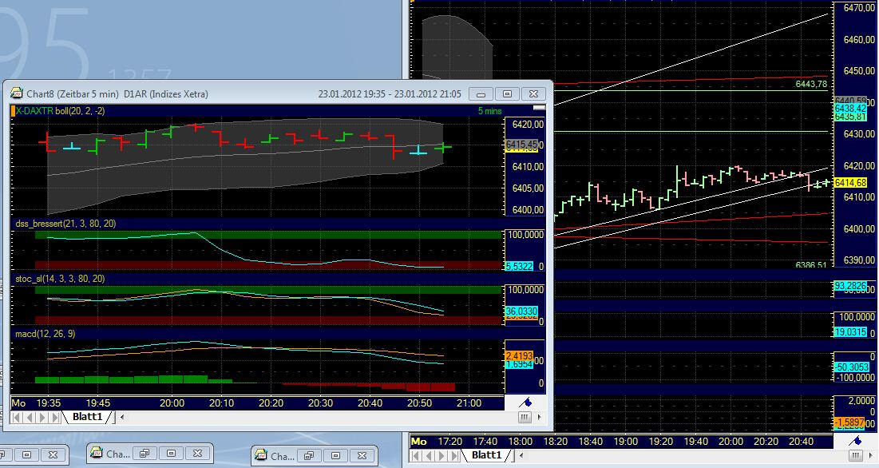Screen dimensions: 879x468
Task: Click the last-sheet arrow below the right chart
Action: (x=453, y=455)
